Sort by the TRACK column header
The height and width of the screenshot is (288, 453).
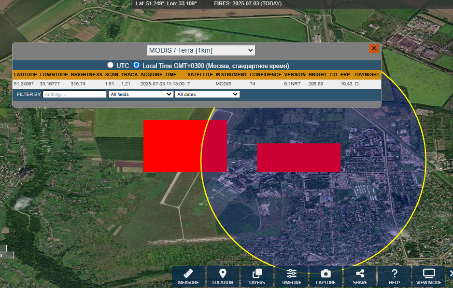click(129, 74)
